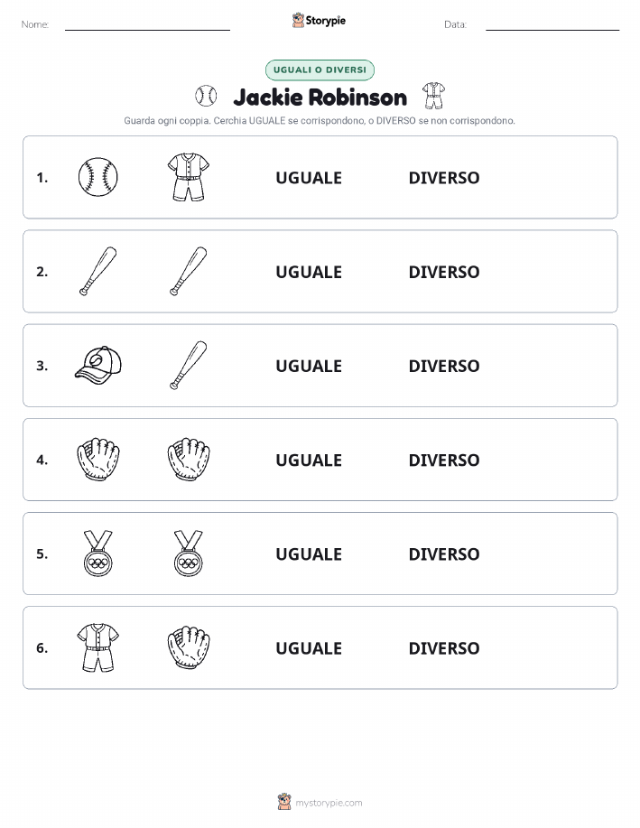Viewport: 640px width, 828px height.
Task: Click the bat icon in row 3
Action: pos(189,365)
